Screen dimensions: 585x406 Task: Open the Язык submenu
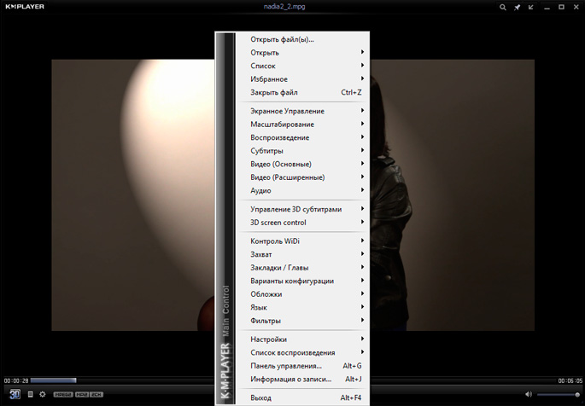[302, 307]
